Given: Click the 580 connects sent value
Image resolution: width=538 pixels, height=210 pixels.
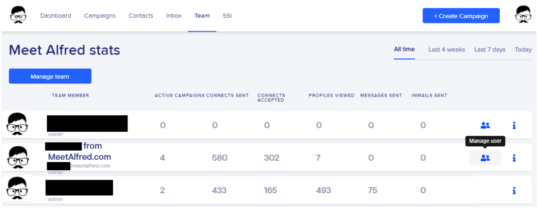Looking at the screenshot, I should [x=220, y=158].
